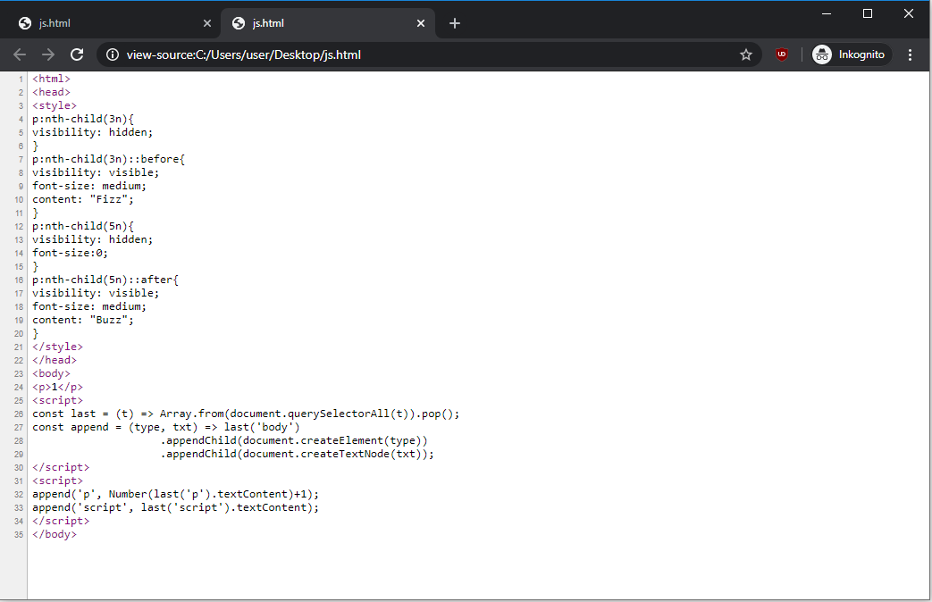Click the <script> tag on line 25
932x602 pixels.
coord(58,400)
